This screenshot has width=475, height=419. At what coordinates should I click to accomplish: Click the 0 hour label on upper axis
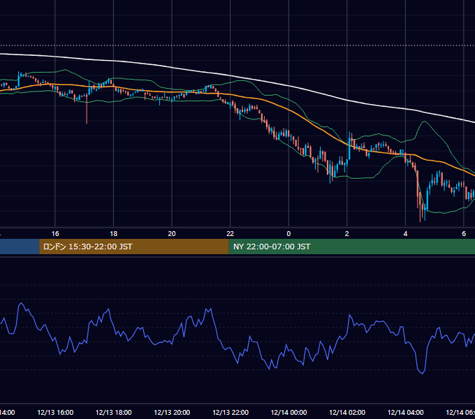click(x=288, y=233)
